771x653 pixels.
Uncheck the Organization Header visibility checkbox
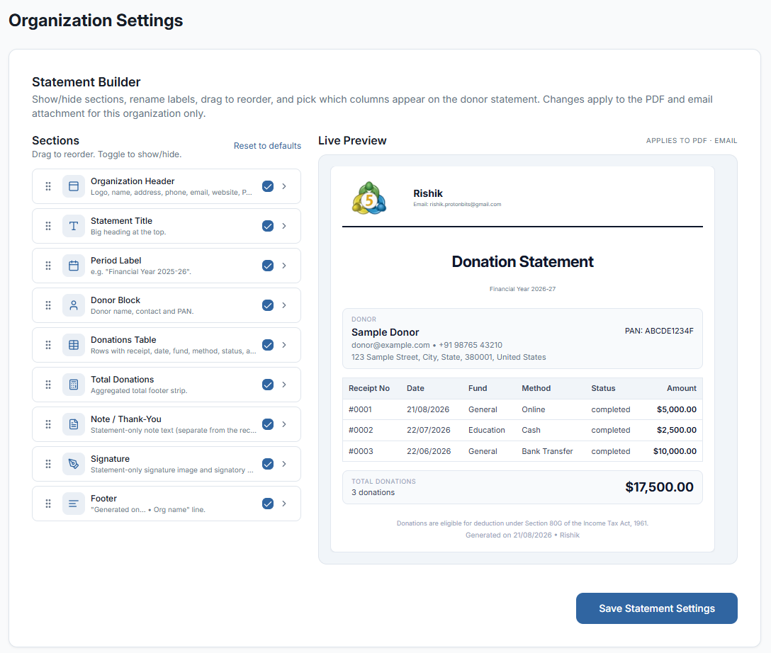point(267,186)
